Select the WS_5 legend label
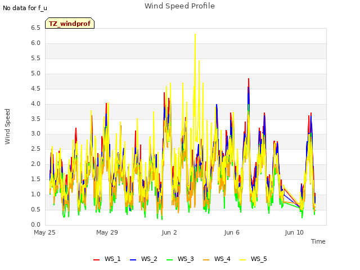Image resolution: width=360 pixels, height=270 pixels. click(x=259, y=259)
